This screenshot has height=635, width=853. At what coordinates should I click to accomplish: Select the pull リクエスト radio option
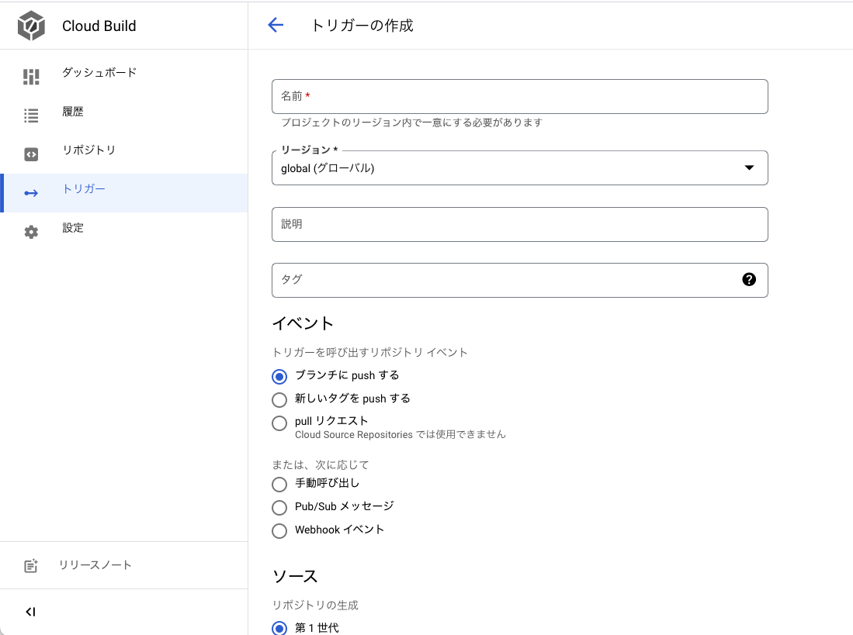click(279, 423)
